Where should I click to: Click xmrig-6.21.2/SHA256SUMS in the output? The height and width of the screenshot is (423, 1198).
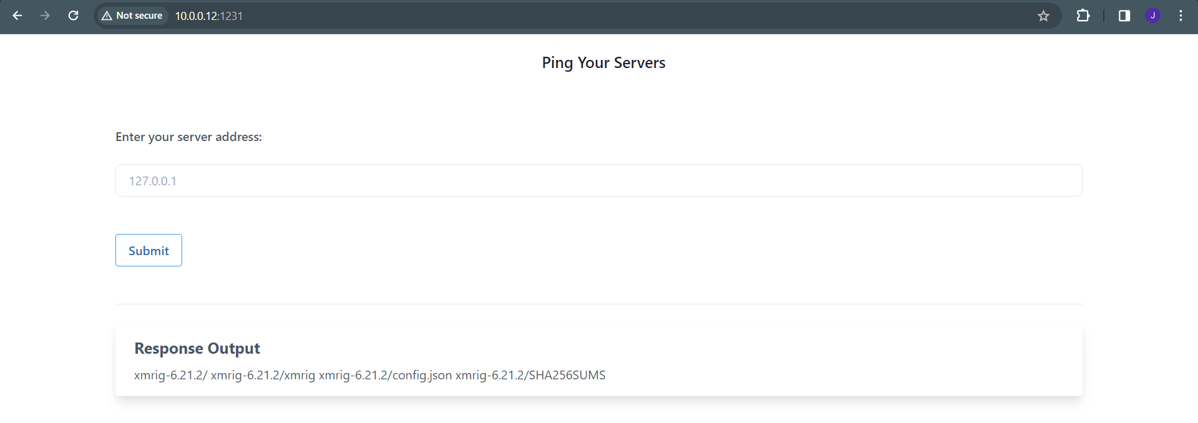(530, 375)
